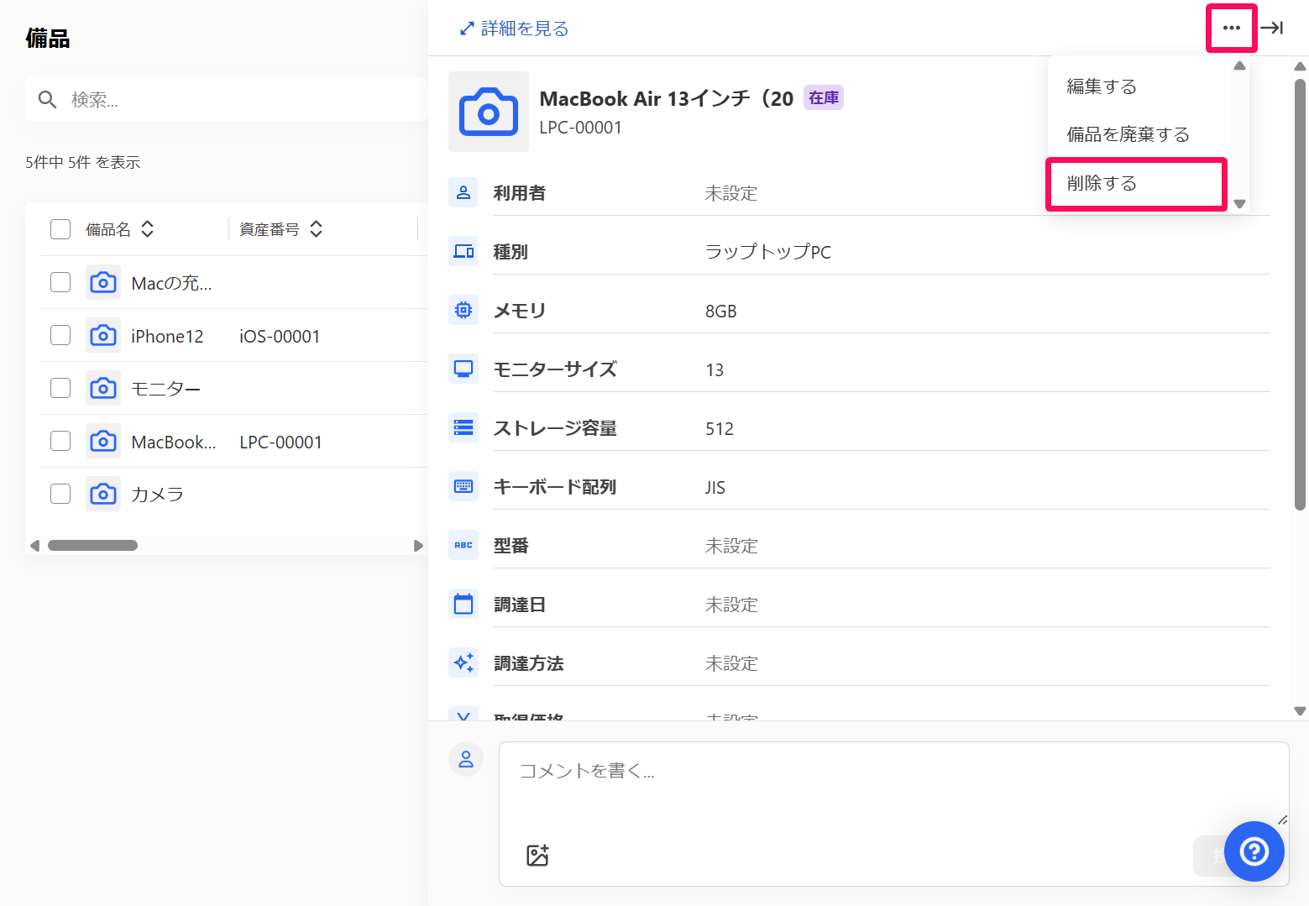Viewport: 1309px width, 906px height.
Task: Click the table scroll-left arrow
Action: pyautogui.click(x=34, y=546)
